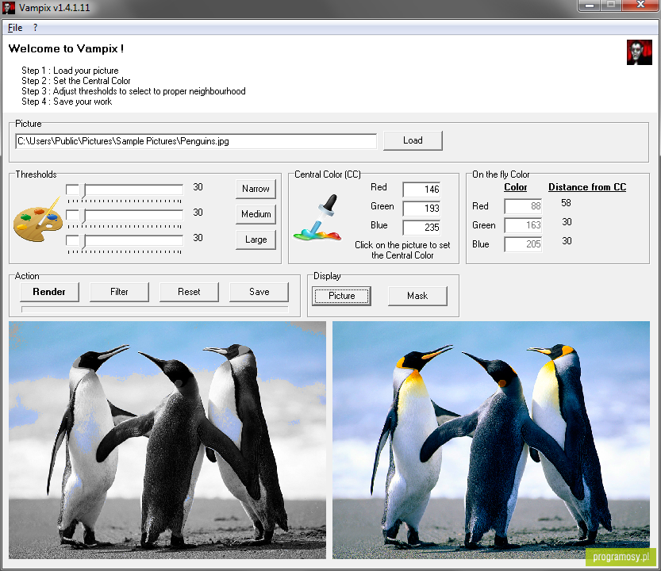
Task: Click the Step 3 adjust thresholds instruction text
Action: (x=133, y=91)
